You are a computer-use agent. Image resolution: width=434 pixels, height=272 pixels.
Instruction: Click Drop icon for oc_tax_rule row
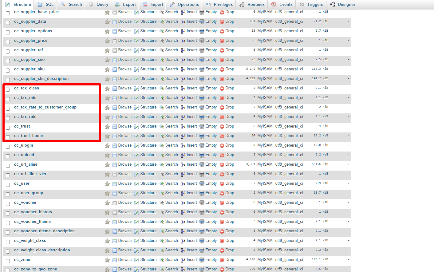coord(222,117)
